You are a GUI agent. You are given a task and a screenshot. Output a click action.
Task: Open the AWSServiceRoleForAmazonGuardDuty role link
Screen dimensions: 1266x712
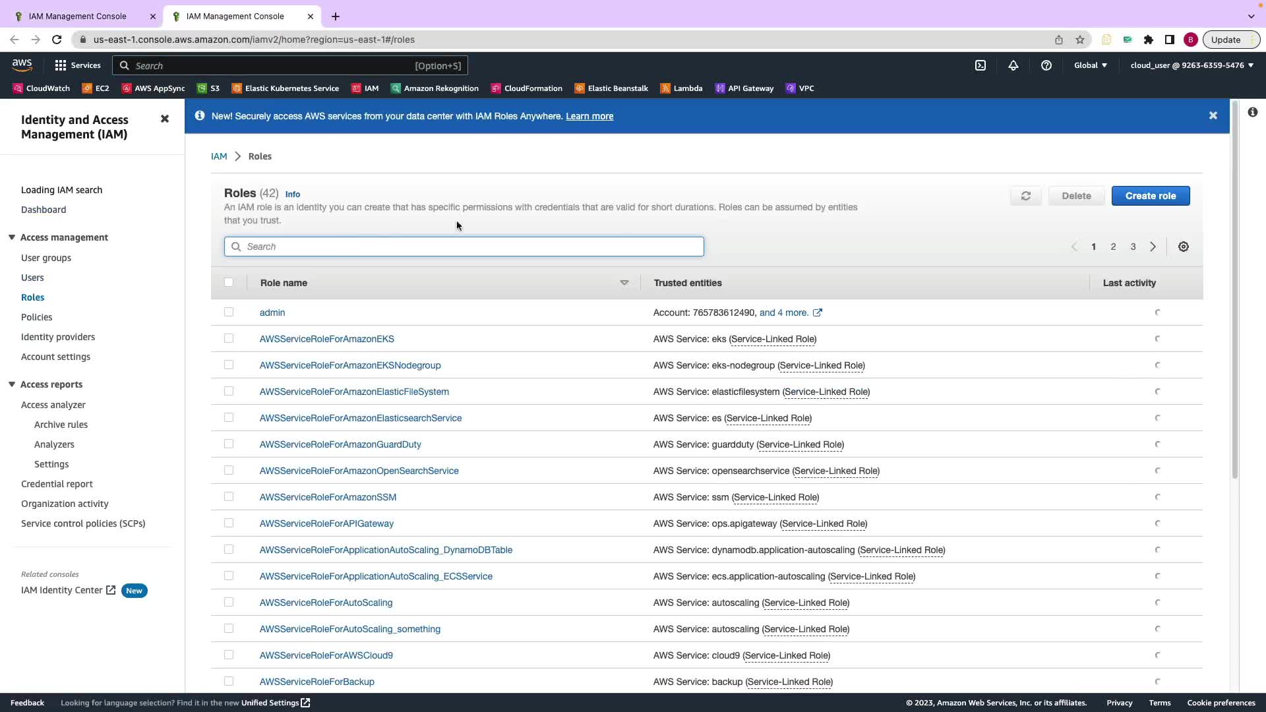pos(340,444)
